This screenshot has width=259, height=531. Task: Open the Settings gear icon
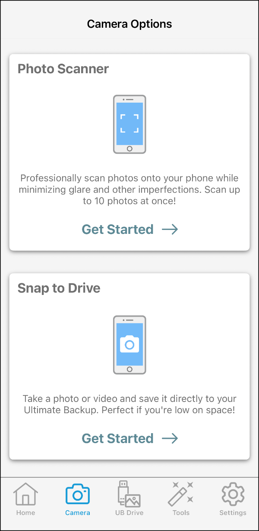click(x=233, y=494)
